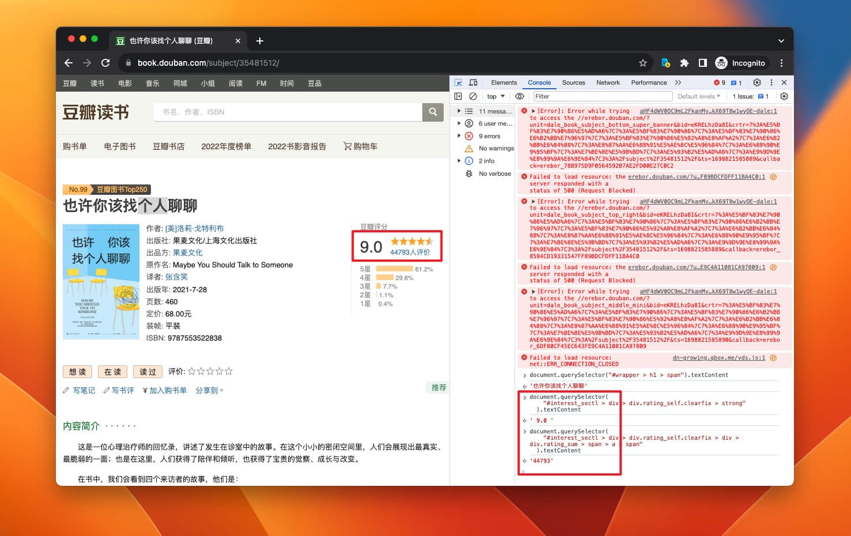Click the 读过 button
Image resolution: width=851 pixels, height=536 pixels.
pos(148,372)
